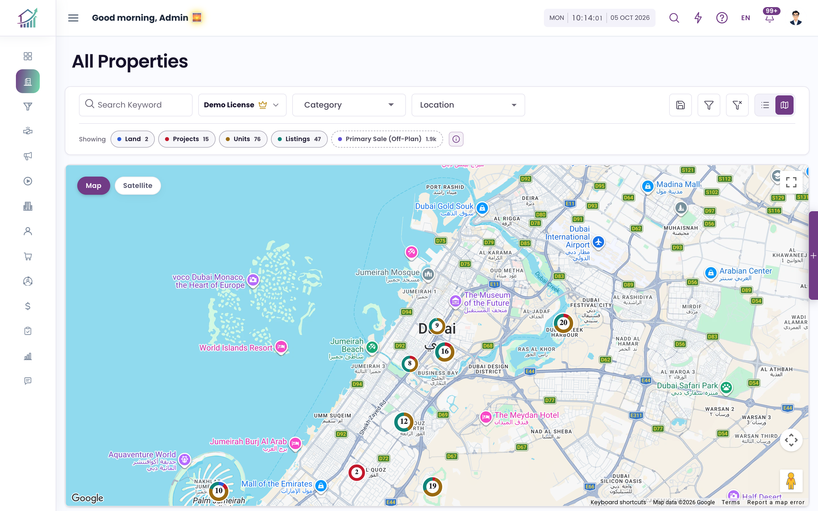
Task: Click the red cluster marker 2
Action: pyautogui.click(x=357, y=472)
